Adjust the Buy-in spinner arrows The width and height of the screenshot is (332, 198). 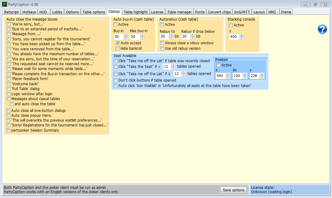(x=126, y=37)
